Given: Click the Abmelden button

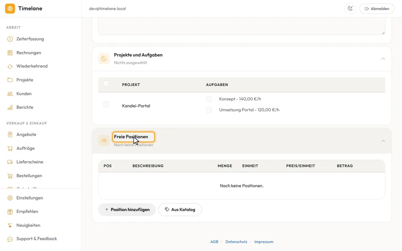Looking at the screenshot, I should [x=377, y=8].
